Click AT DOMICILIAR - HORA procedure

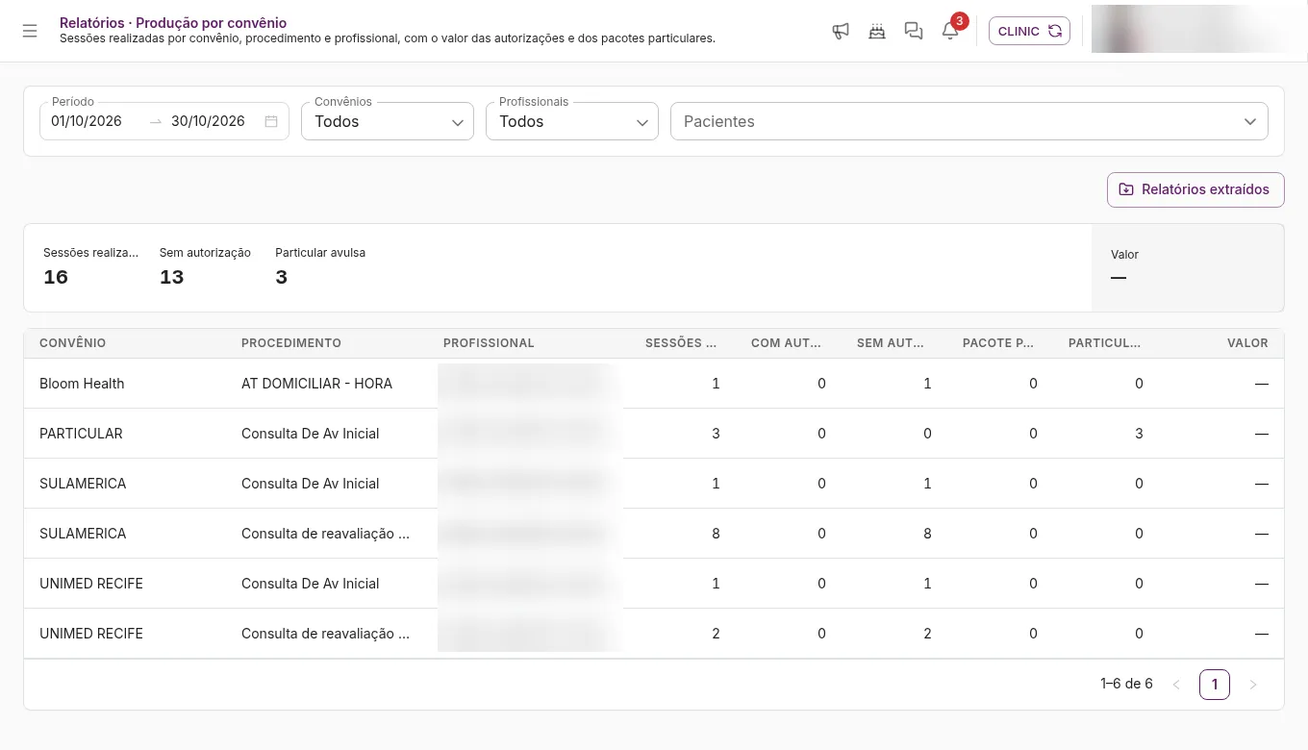(x=316, y=384)
